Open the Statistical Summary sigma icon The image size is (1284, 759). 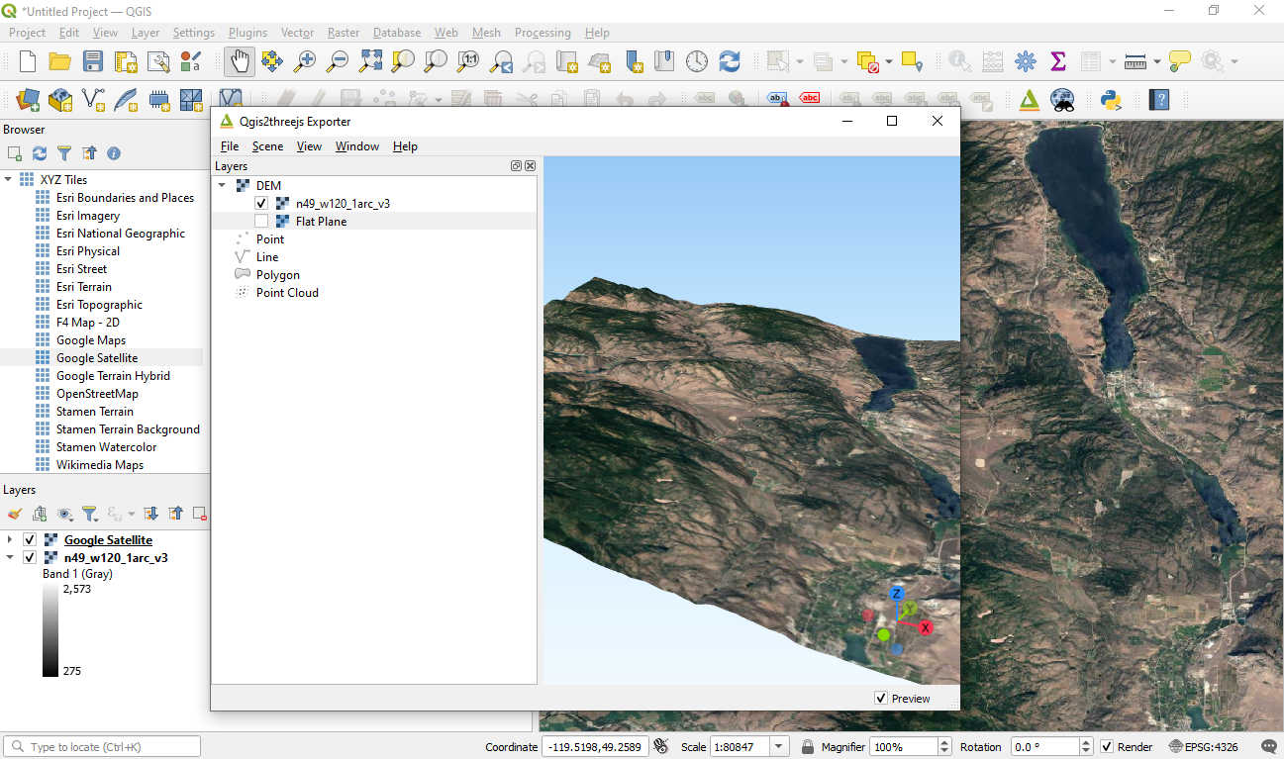1057,61
